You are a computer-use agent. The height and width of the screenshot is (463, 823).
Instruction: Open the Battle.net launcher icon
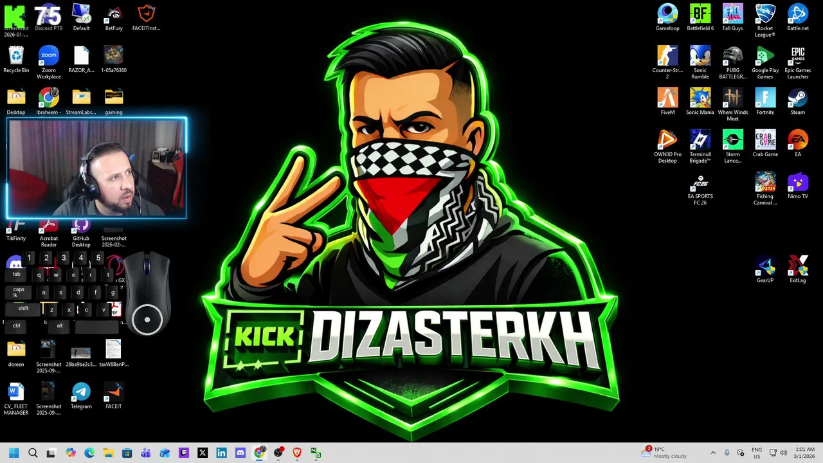[x=798, y=18]
